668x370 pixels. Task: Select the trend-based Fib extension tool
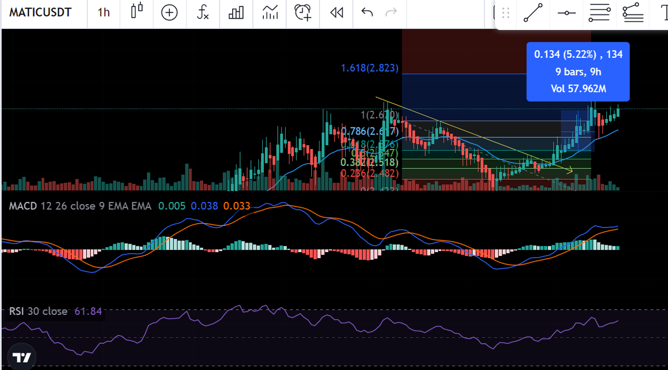click(633, 13)
